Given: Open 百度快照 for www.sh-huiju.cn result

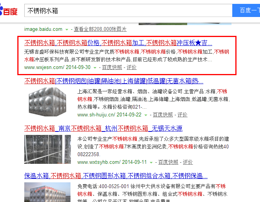Looking at the screenshot, I should coord(163,115).
